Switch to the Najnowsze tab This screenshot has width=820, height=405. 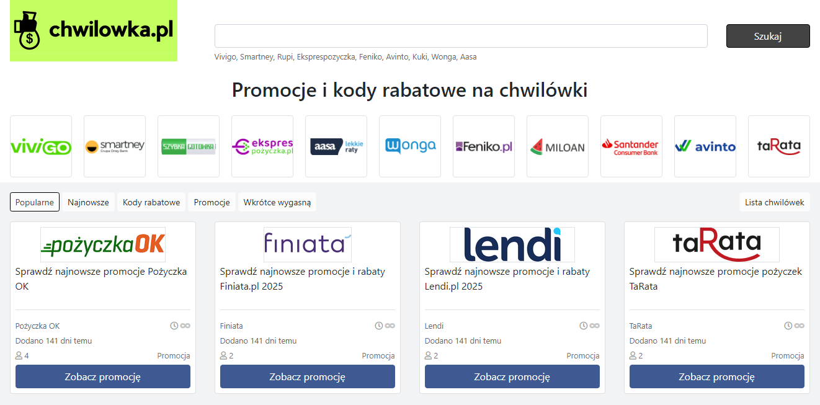pyautogui.click(x=88, y=202)
